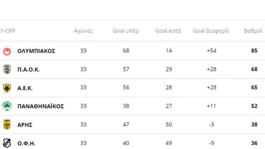Click the Panathinaikos green shamrock crest
The width and height of the screenshot is (265, 149).
click(x=7, y=106)
